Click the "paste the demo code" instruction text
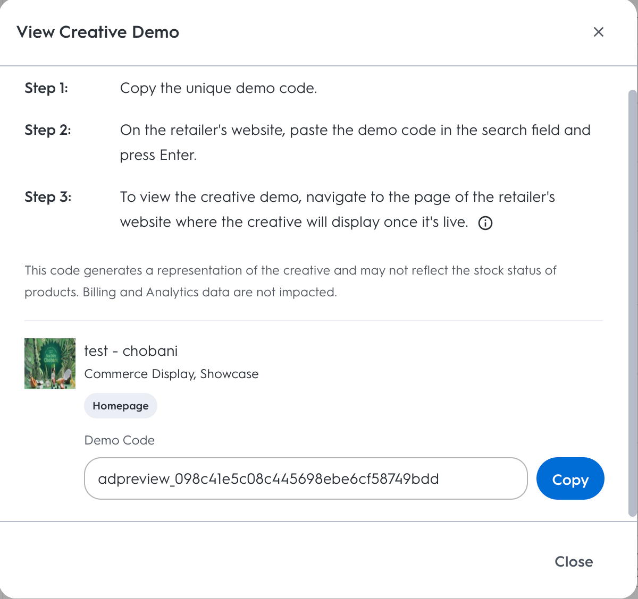Screen dimensions: 638x599 coord(355,142)
